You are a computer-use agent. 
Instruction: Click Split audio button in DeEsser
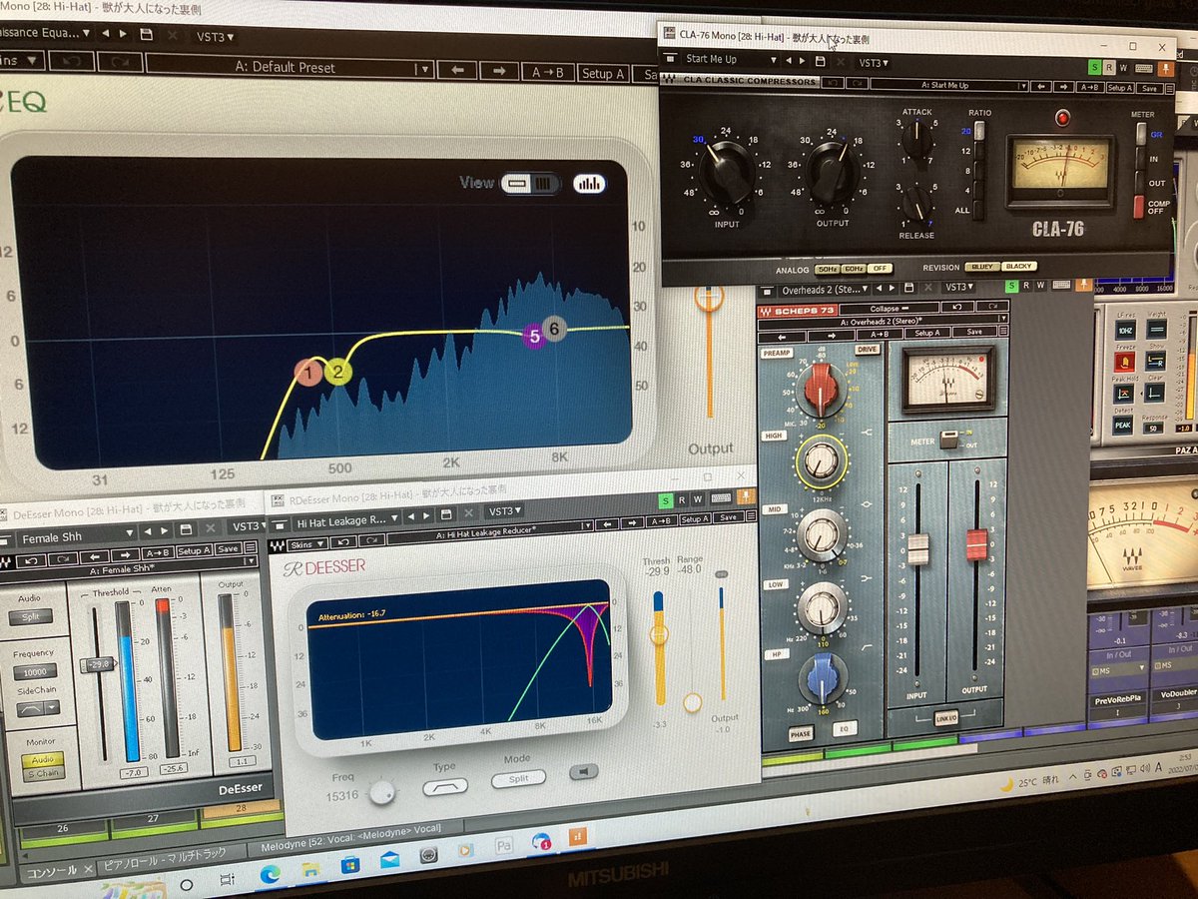click(31, 617)
